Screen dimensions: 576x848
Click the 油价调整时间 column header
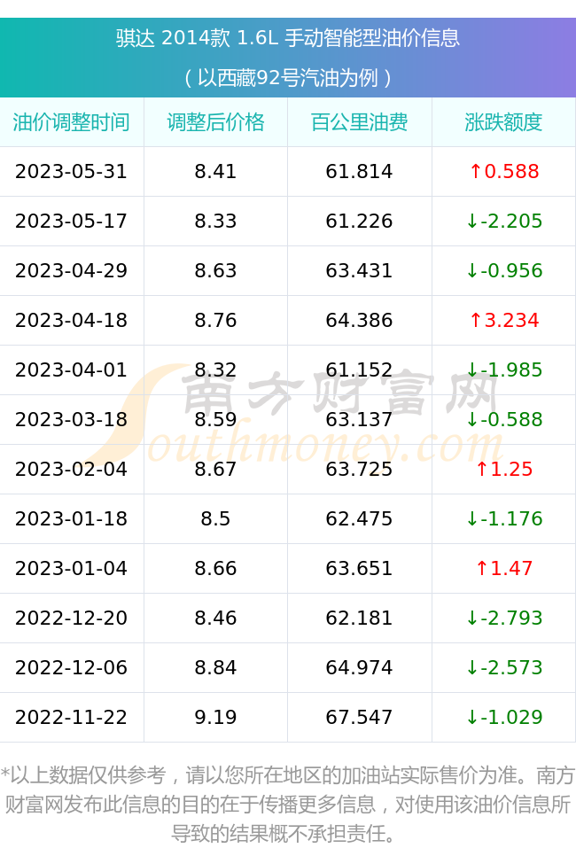click(72, 122)
